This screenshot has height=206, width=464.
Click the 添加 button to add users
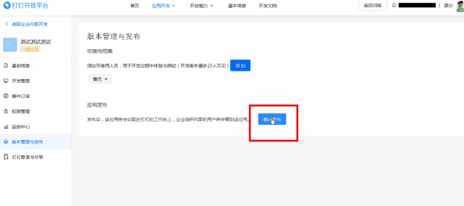(x=240, y=66)
